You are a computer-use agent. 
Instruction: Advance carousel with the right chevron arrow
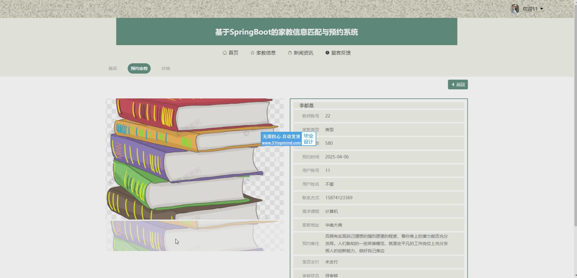click(277, 159)
